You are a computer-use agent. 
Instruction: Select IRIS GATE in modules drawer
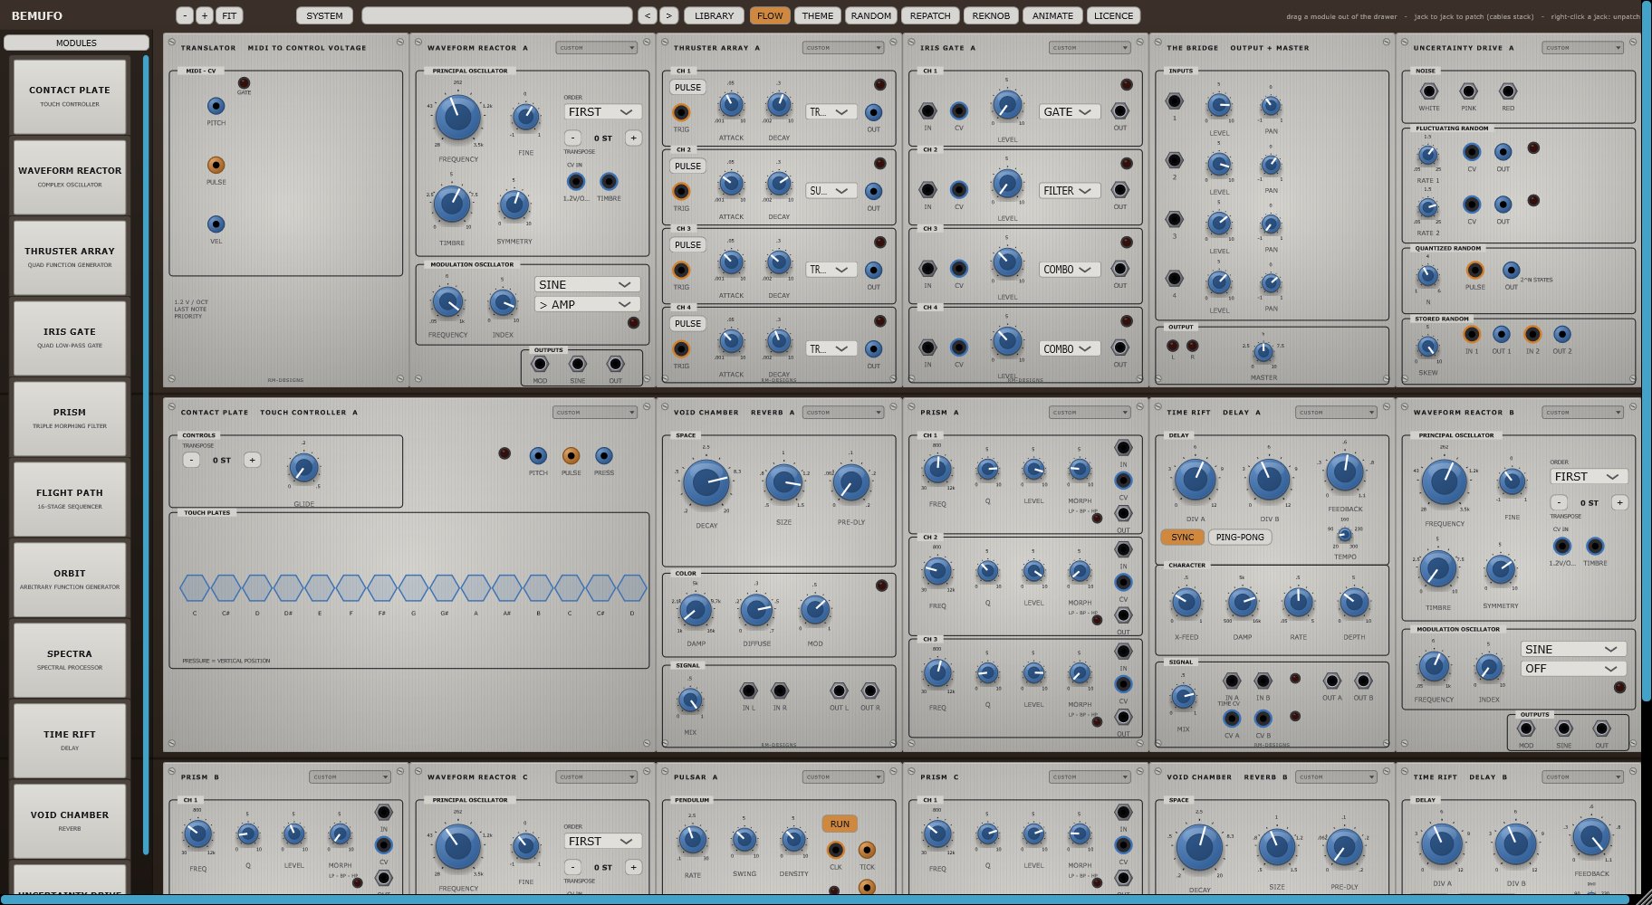(x=70, y=338)
